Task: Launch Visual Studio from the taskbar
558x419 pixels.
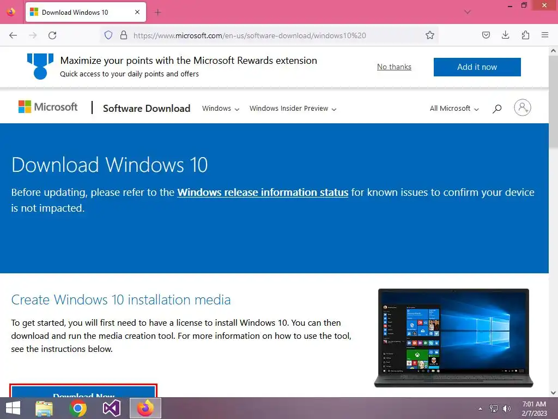Action: 111,408
